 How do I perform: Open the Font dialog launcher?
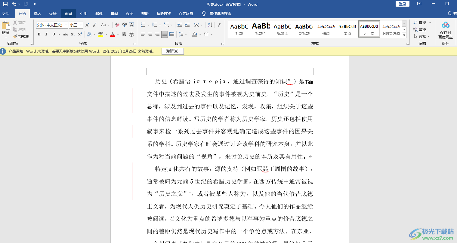[135, 44]
